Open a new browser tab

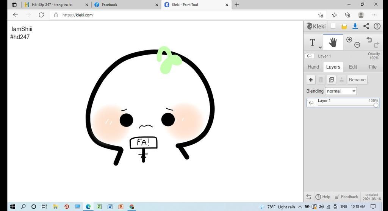pyautogui.click(x=237, y=5)
